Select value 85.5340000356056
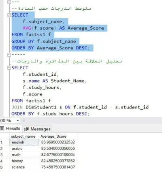The width and height of the screenshot is (162, 196). pos(58,148)
